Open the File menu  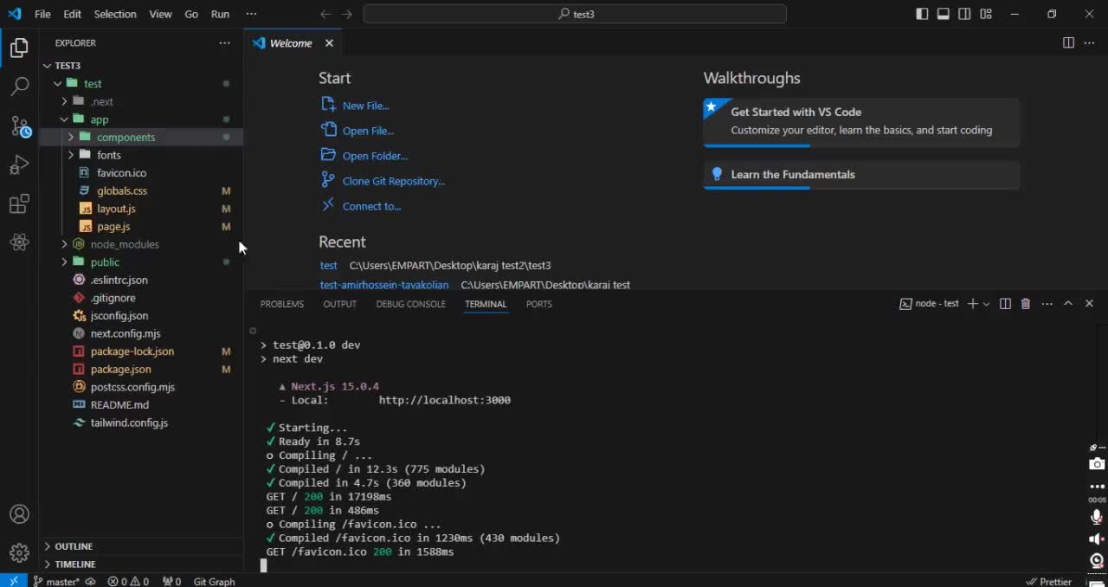point(42,14)
